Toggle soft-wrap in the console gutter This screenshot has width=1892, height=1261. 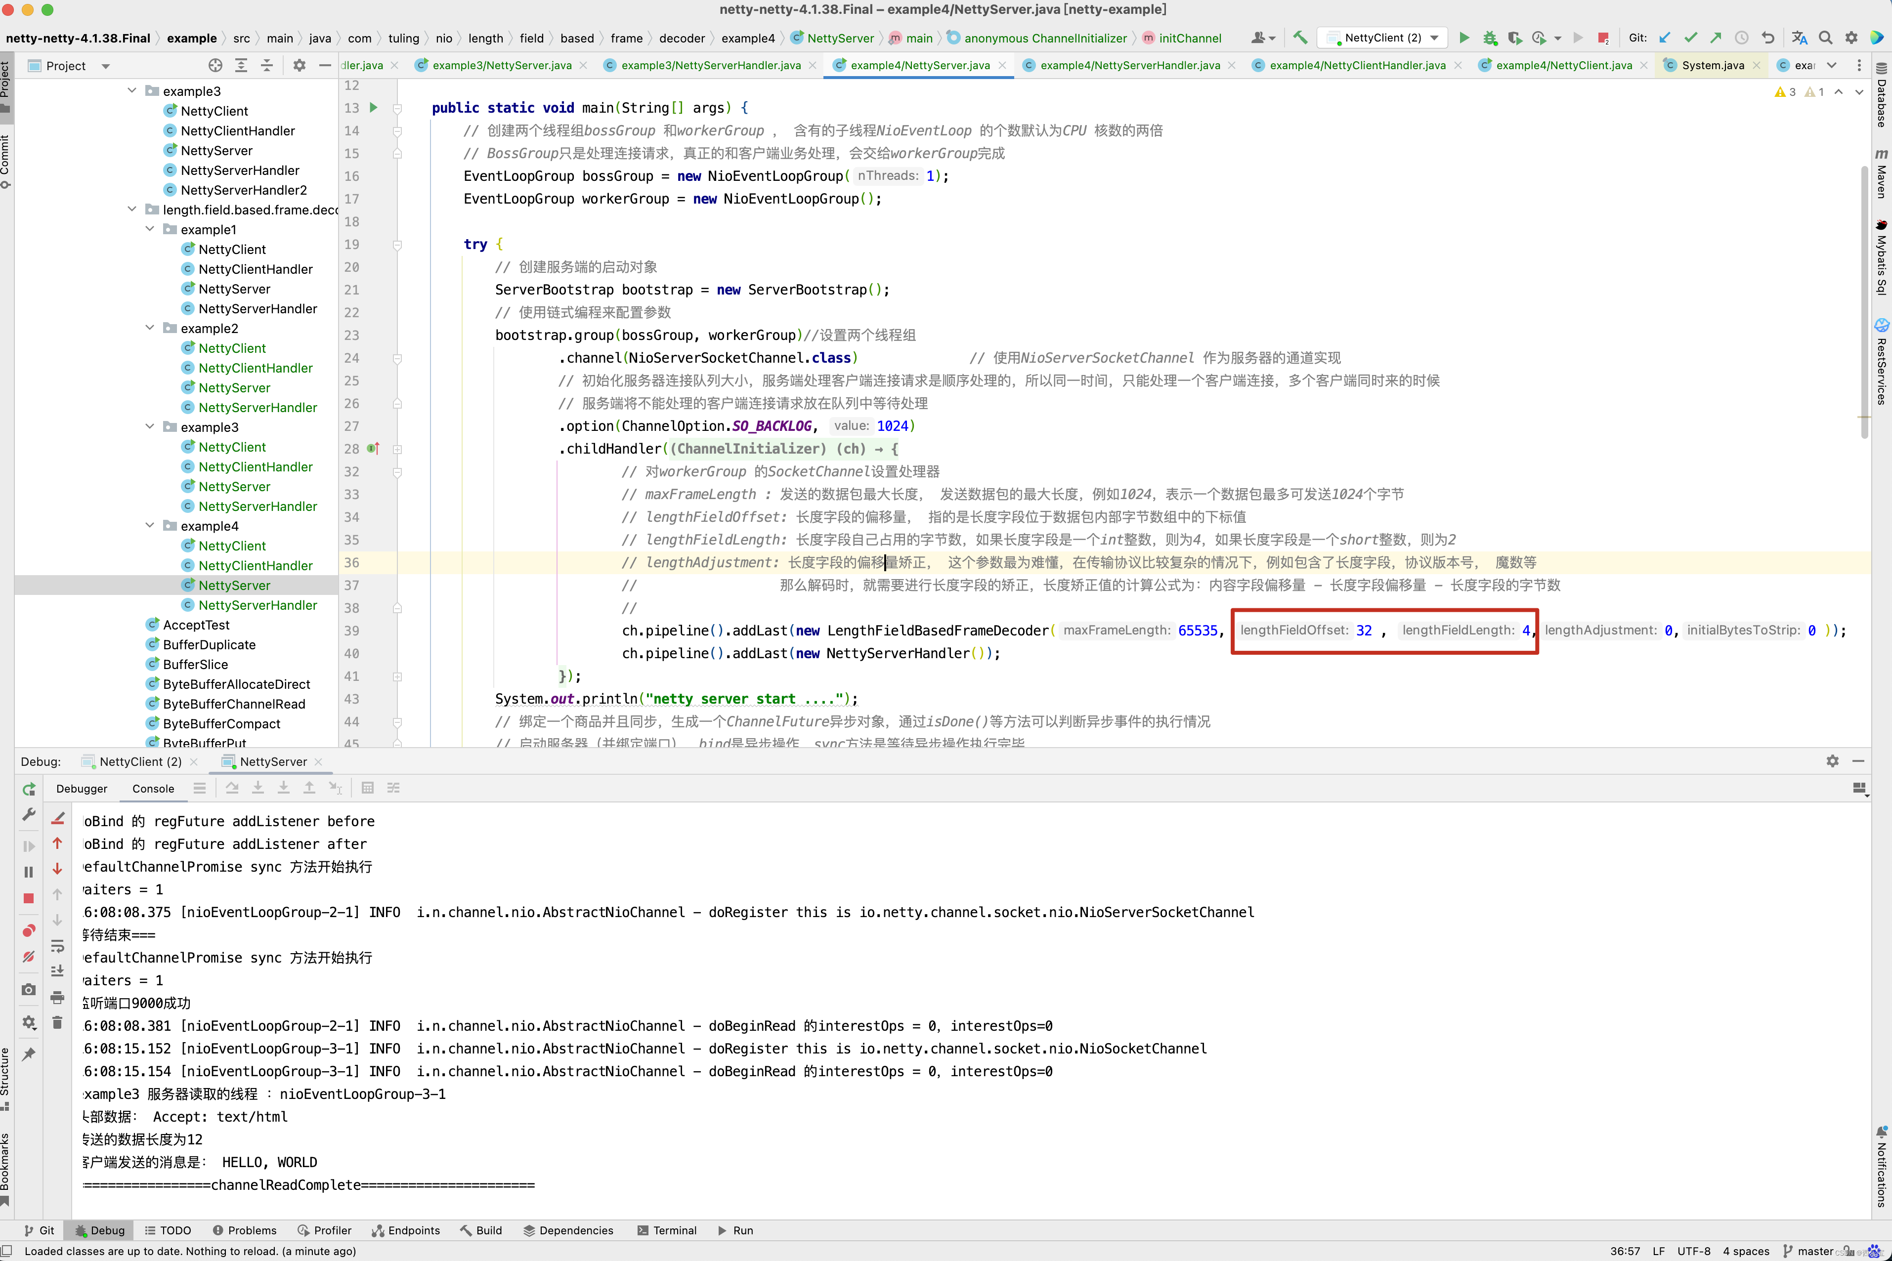(x=57, y=946)
